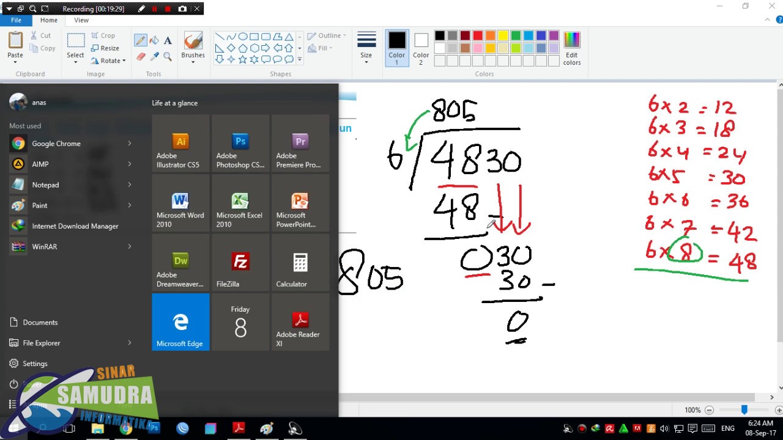Click the zoom out minus button
Viewport: 783px width, 440px height.
pos(709,410)
